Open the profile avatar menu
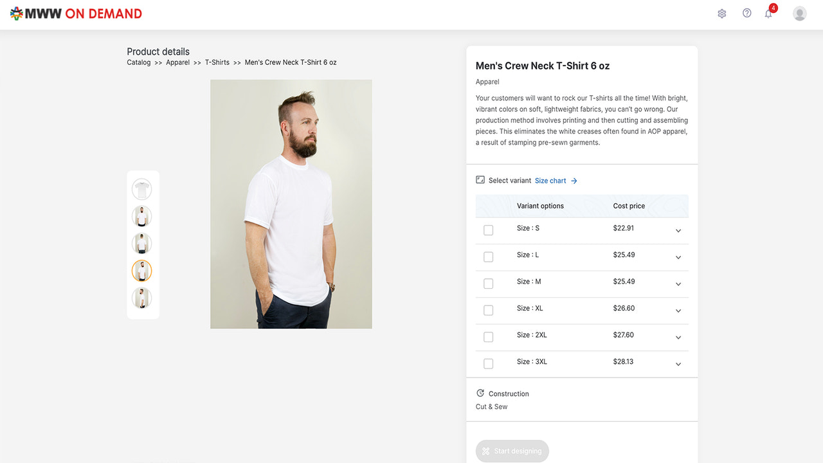The height and width of the screenshot is (463, 823). [x=799, y=13]
